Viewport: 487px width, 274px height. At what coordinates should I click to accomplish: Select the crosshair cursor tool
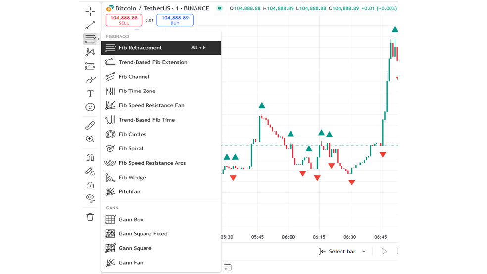(x=90, y=12)
